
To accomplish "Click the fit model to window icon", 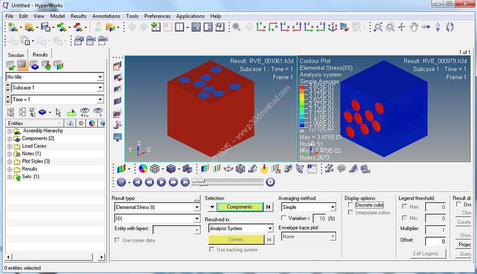I will click(x=236, y=27).
